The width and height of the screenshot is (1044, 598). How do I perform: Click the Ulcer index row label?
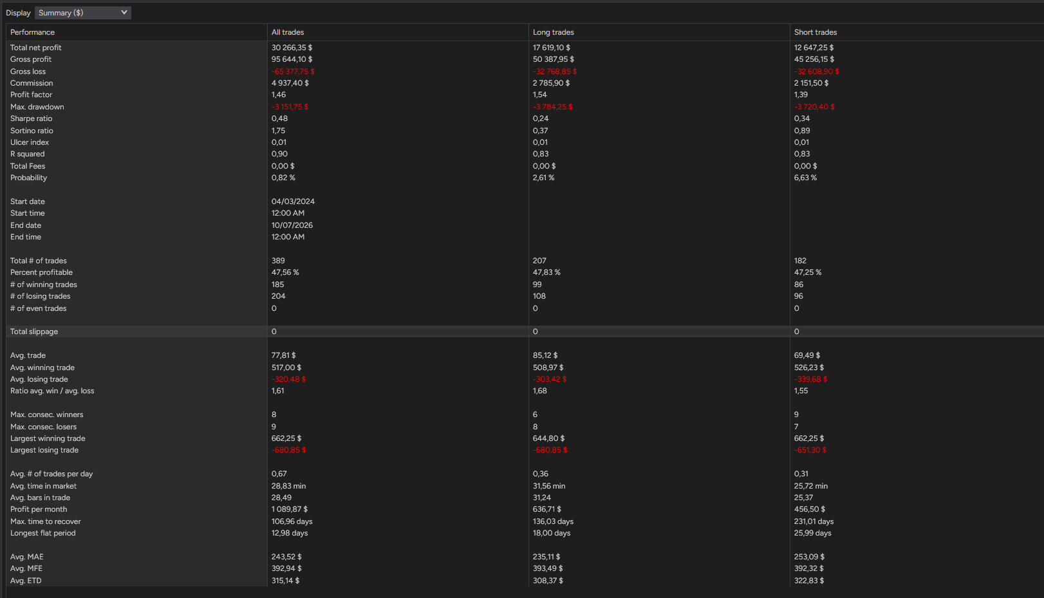(30, 142)
